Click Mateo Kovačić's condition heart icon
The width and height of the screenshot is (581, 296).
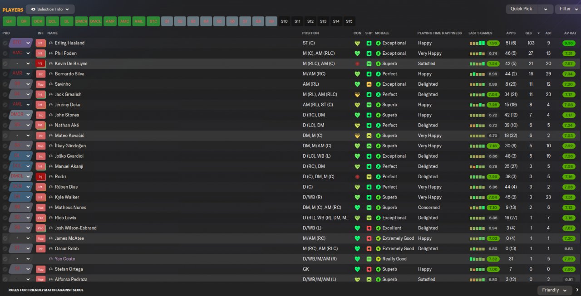click(357, 136)
